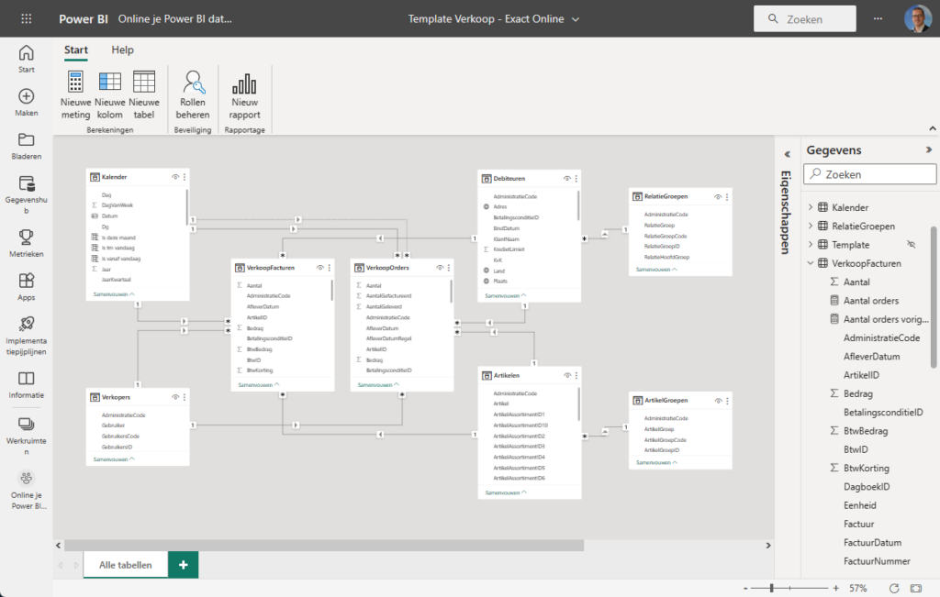Select the Alle tabellen layout tab
This screenshot has height=597, width=940.
[x=126, y=565]
